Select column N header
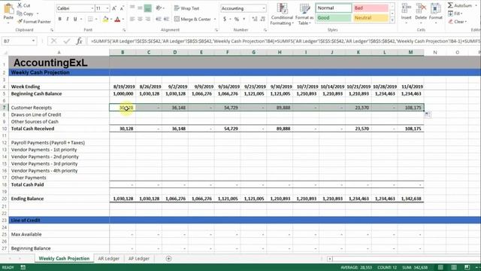This screenshot has height=271, width=481. point(434,53)
